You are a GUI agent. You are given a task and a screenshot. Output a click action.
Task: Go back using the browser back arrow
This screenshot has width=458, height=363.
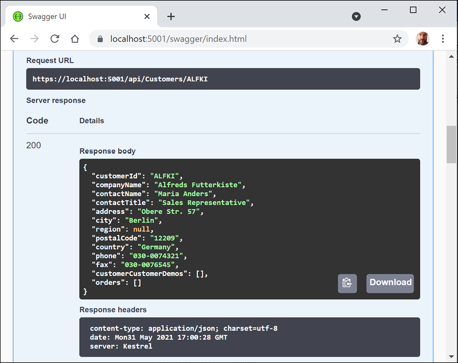(x=15, y=39)
